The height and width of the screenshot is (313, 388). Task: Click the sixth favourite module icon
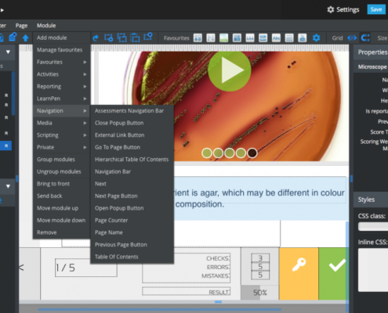point(263,38)
